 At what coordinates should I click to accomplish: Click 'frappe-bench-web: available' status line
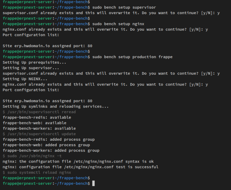coord(34,123)
